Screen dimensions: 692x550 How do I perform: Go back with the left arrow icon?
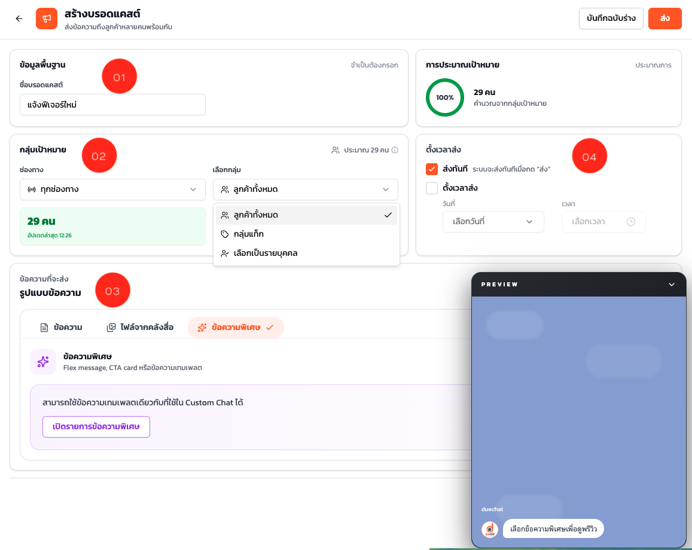pos(19,19)
